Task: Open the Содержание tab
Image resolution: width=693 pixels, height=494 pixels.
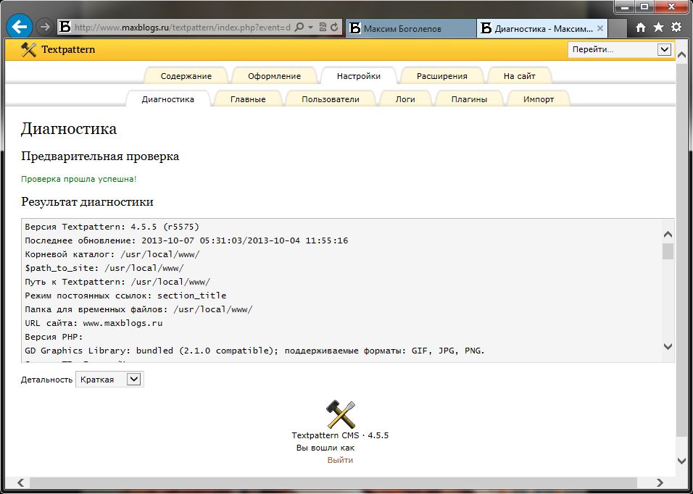Action: pos(186,76)
